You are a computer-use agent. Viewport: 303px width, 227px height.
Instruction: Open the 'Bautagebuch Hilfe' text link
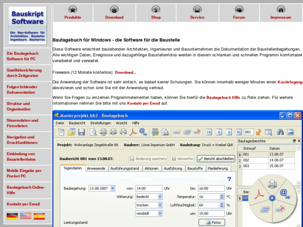tap(223, 97)
